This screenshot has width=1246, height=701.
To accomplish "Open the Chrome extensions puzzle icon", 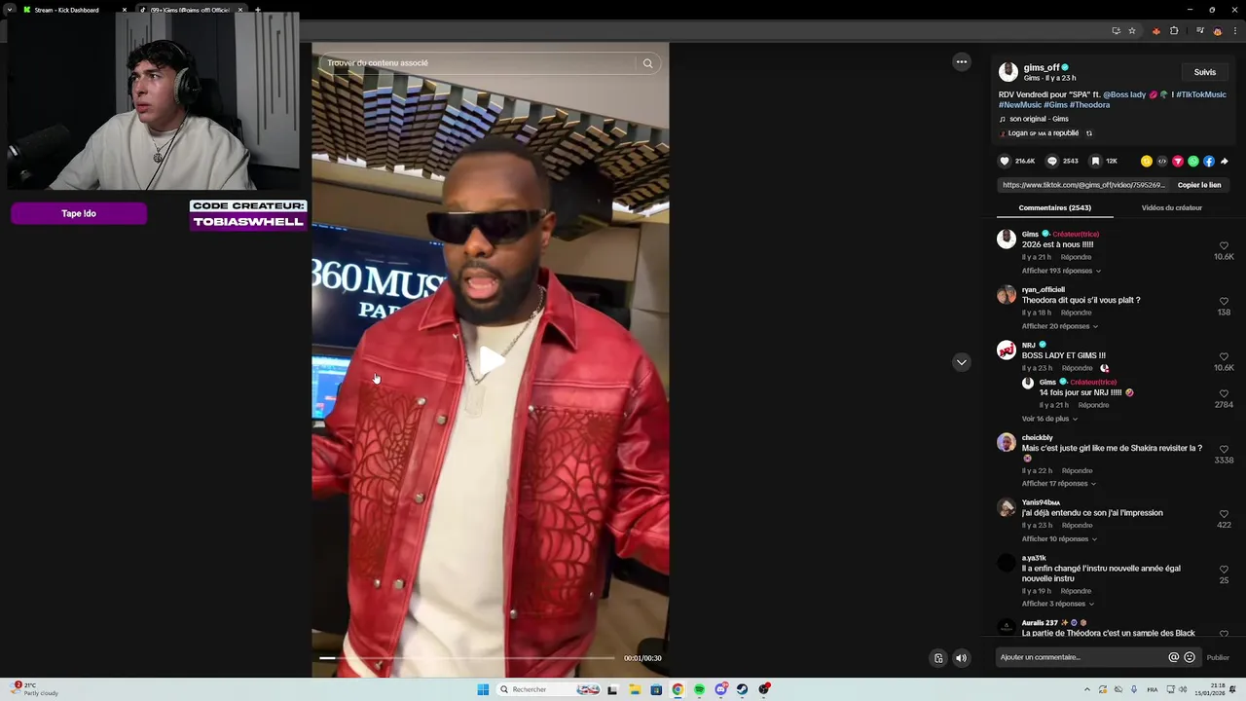I will (1174, 30).
